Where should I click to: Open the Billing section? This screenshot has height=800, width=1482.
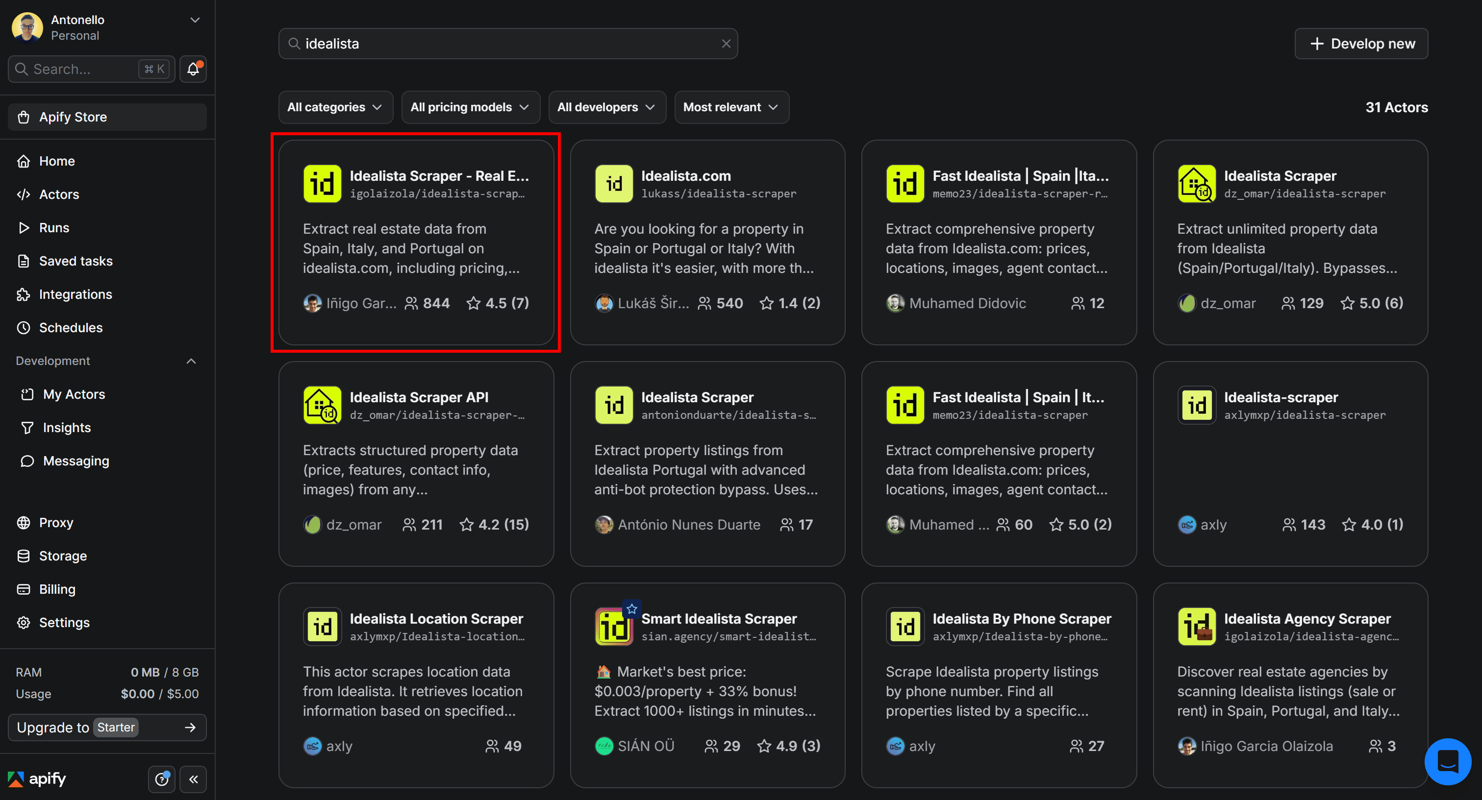[x=57, y=589]
